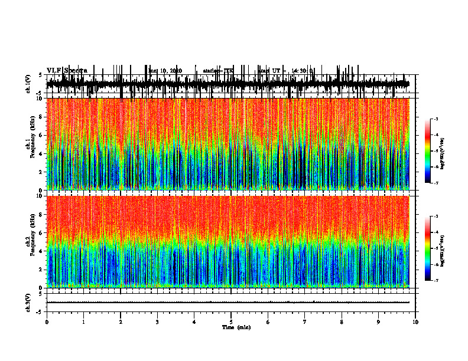This screenshot has height=361, width=468.
Task: Click the "-7" label on ch.1 color bar
Action: 436,183
